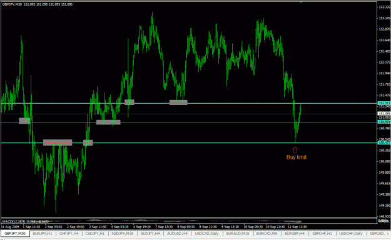Viewport: 391px width, 240px height.
Task: Click the partially visible GBPUSD tab
Action: coord(377,234)
